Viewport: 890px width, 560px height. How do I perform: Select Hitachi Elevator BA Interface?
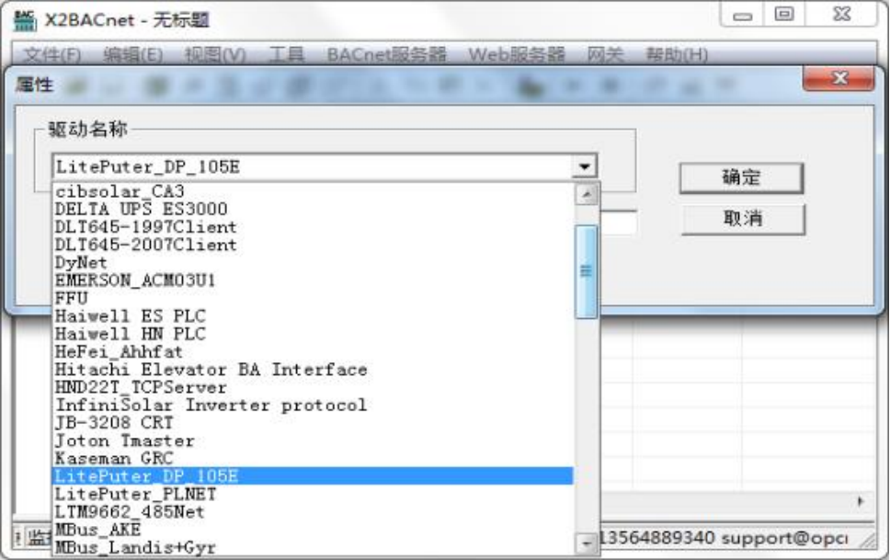point(313,369)
